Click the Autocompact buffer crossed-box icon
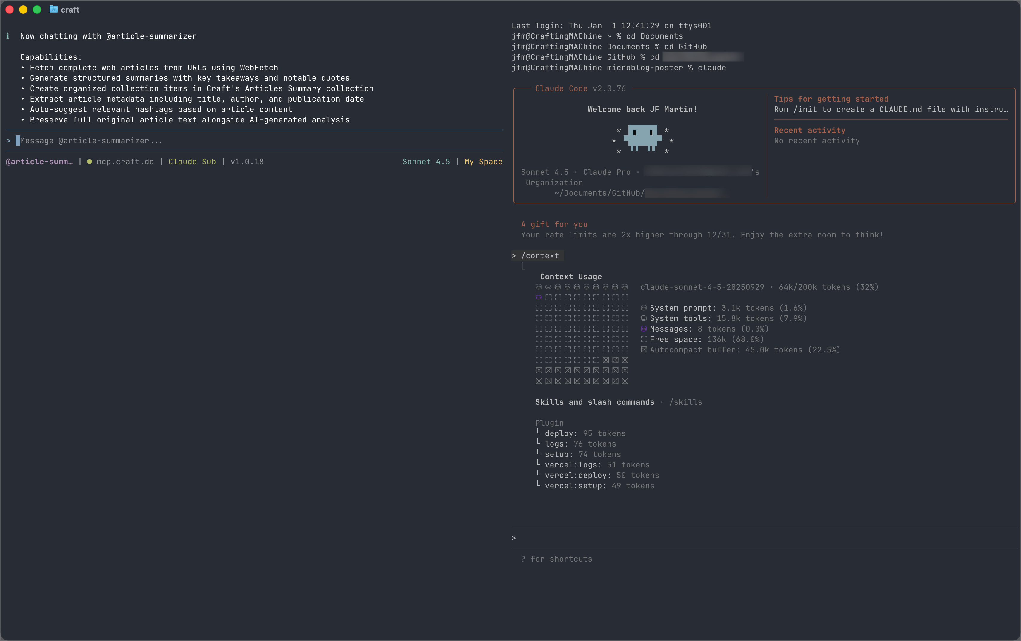This screenshot has height=641, width=1021. click(x=644, y=350)
